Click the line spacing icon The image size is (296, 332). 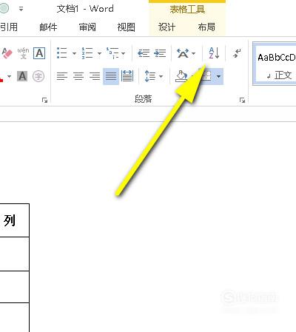150,76
